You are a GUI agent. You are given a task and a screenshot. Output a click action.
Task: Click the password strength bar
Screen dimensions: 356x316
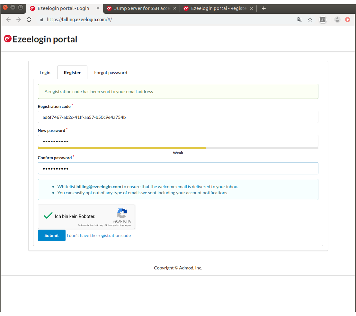(178, 148)
